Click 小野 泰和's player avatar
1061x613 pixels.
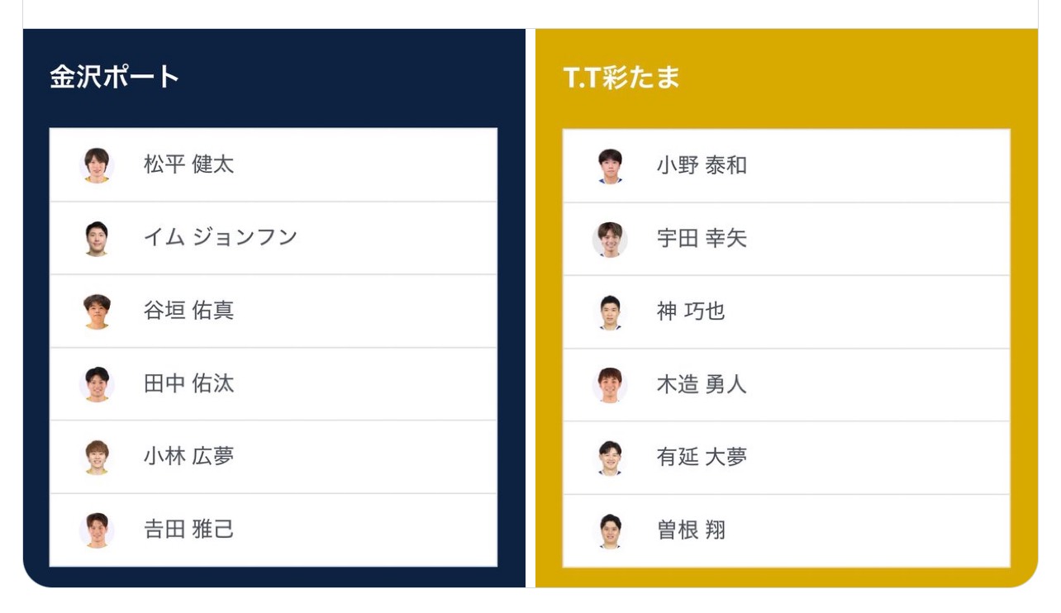pos(610,166)
